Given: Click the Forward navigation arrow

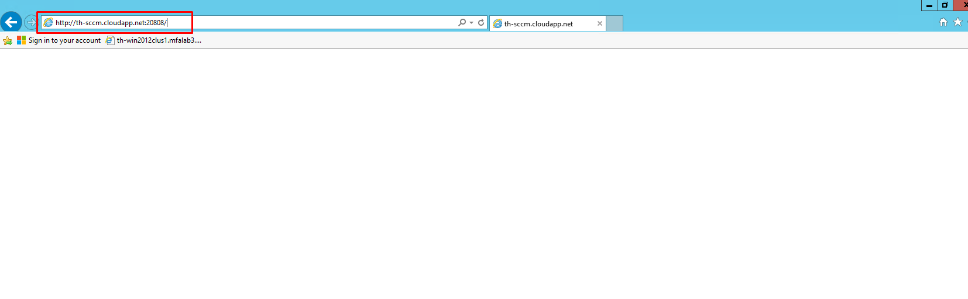Looking at the screenshot, I should pyautogui.click(x=30, y=23).
